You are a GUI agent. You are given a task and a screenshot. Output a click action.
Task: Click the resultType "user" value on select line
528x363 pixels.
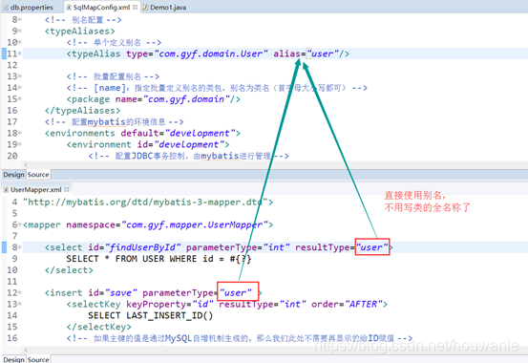(371, 247)
